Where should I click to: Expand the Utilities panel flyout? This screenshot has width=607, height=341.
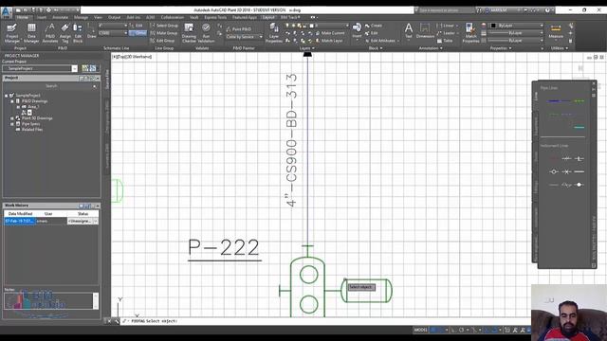560,48
